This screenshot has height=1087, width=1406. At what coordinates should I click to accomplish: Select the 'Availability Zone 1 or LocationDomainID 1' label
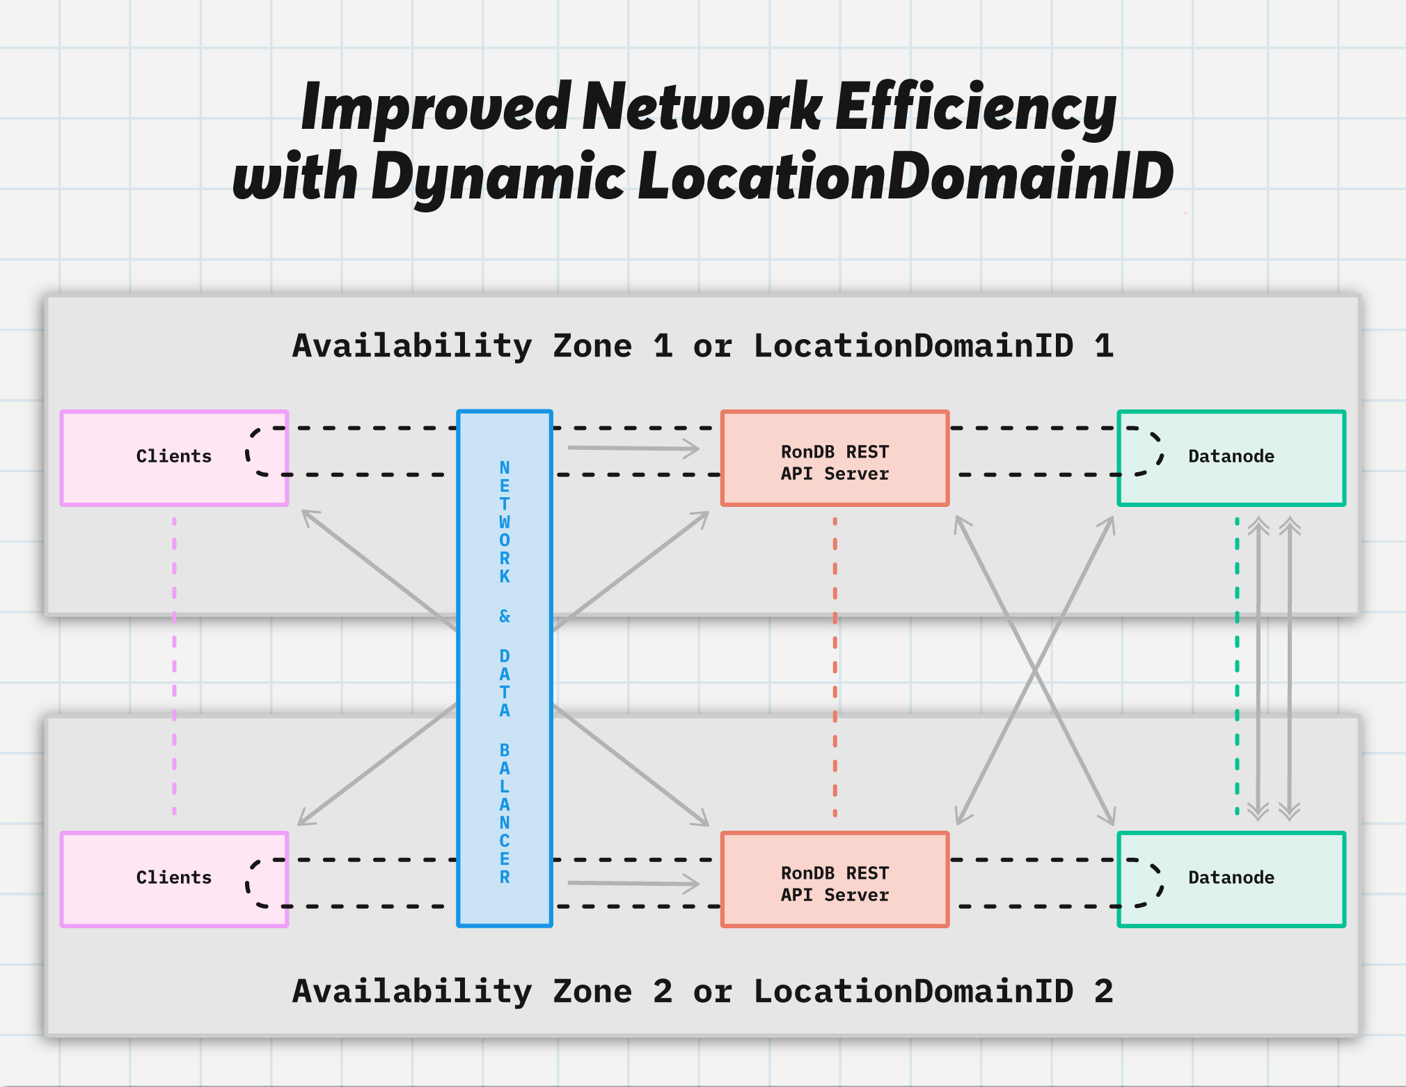point(703,345)
